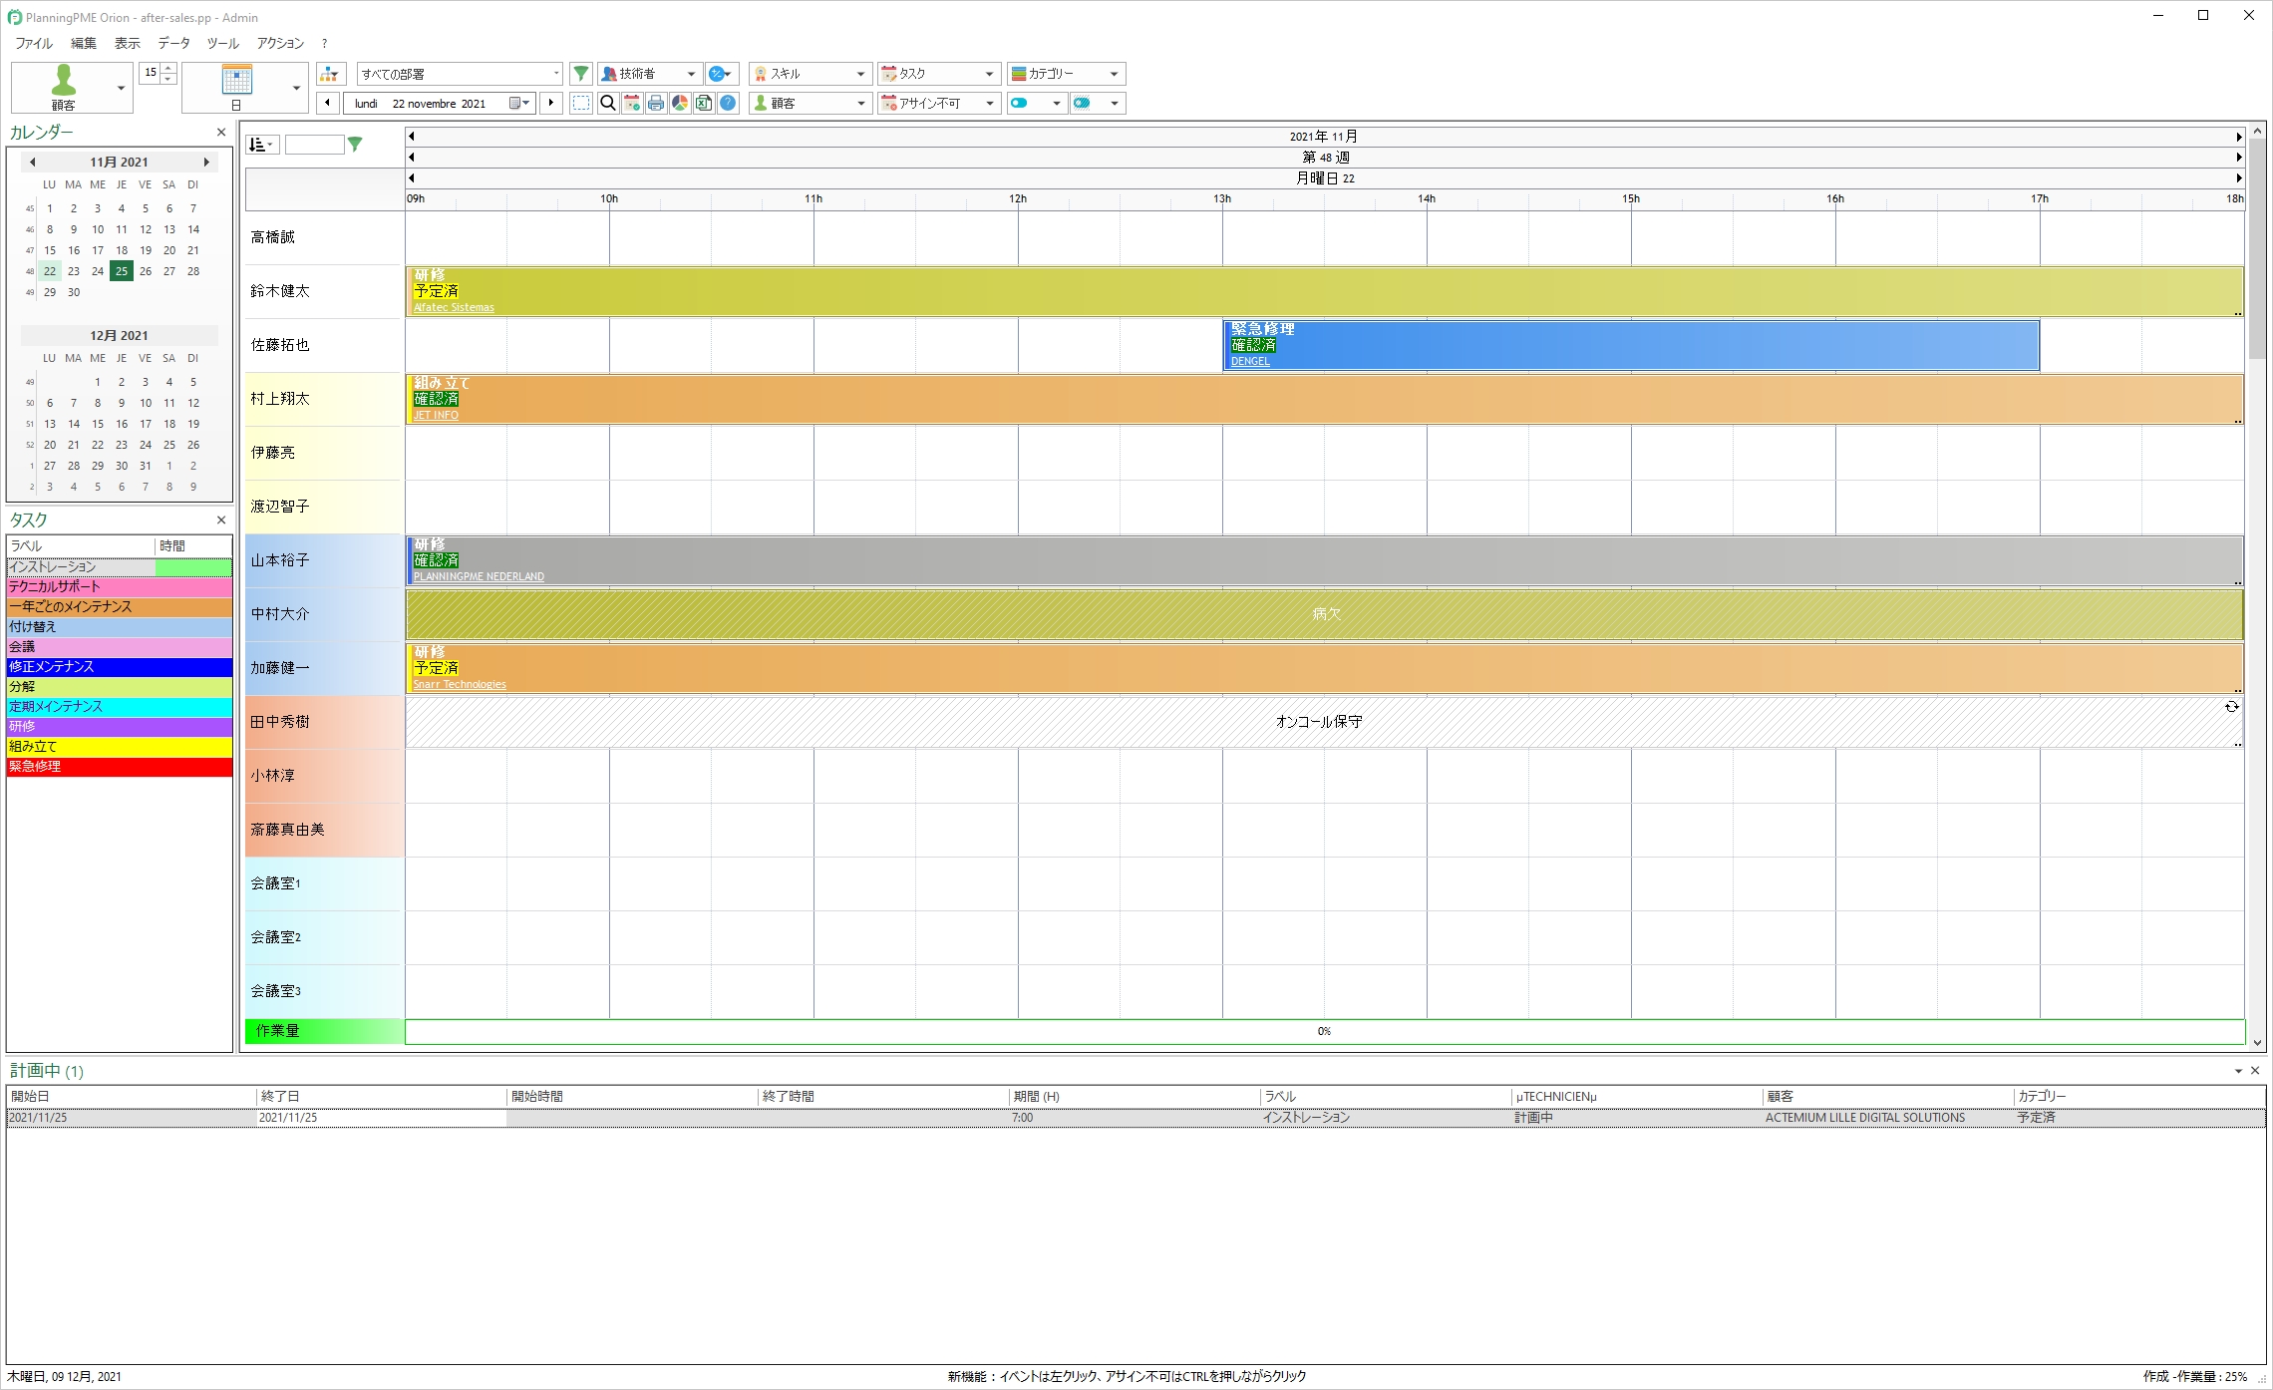Open the department hierarchy icon
This screenshot has width=2273, height=1390.
(x=330, y=74)
